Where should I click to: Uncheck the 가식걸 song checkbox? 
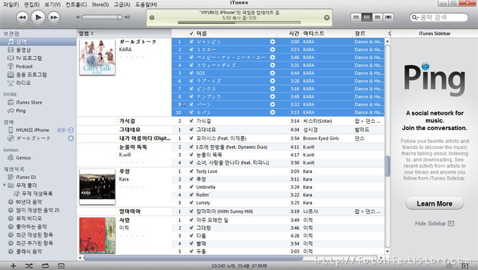tap(191, 121)
